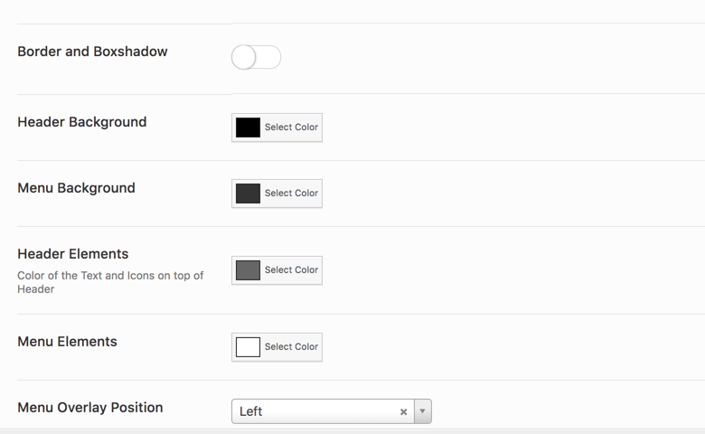This screenshot has height=434, width=705.
Task: Click the Header Elements description text
Action: (x=110, y=282)
